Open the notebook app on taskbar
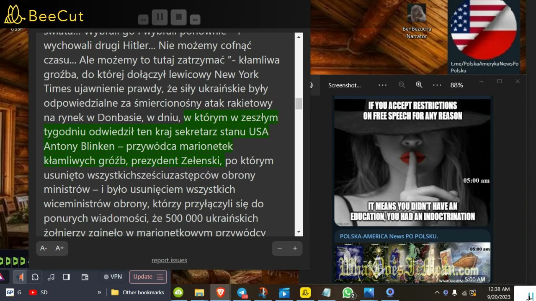Viewport: 536px width, 301px height. click(326, 293)
